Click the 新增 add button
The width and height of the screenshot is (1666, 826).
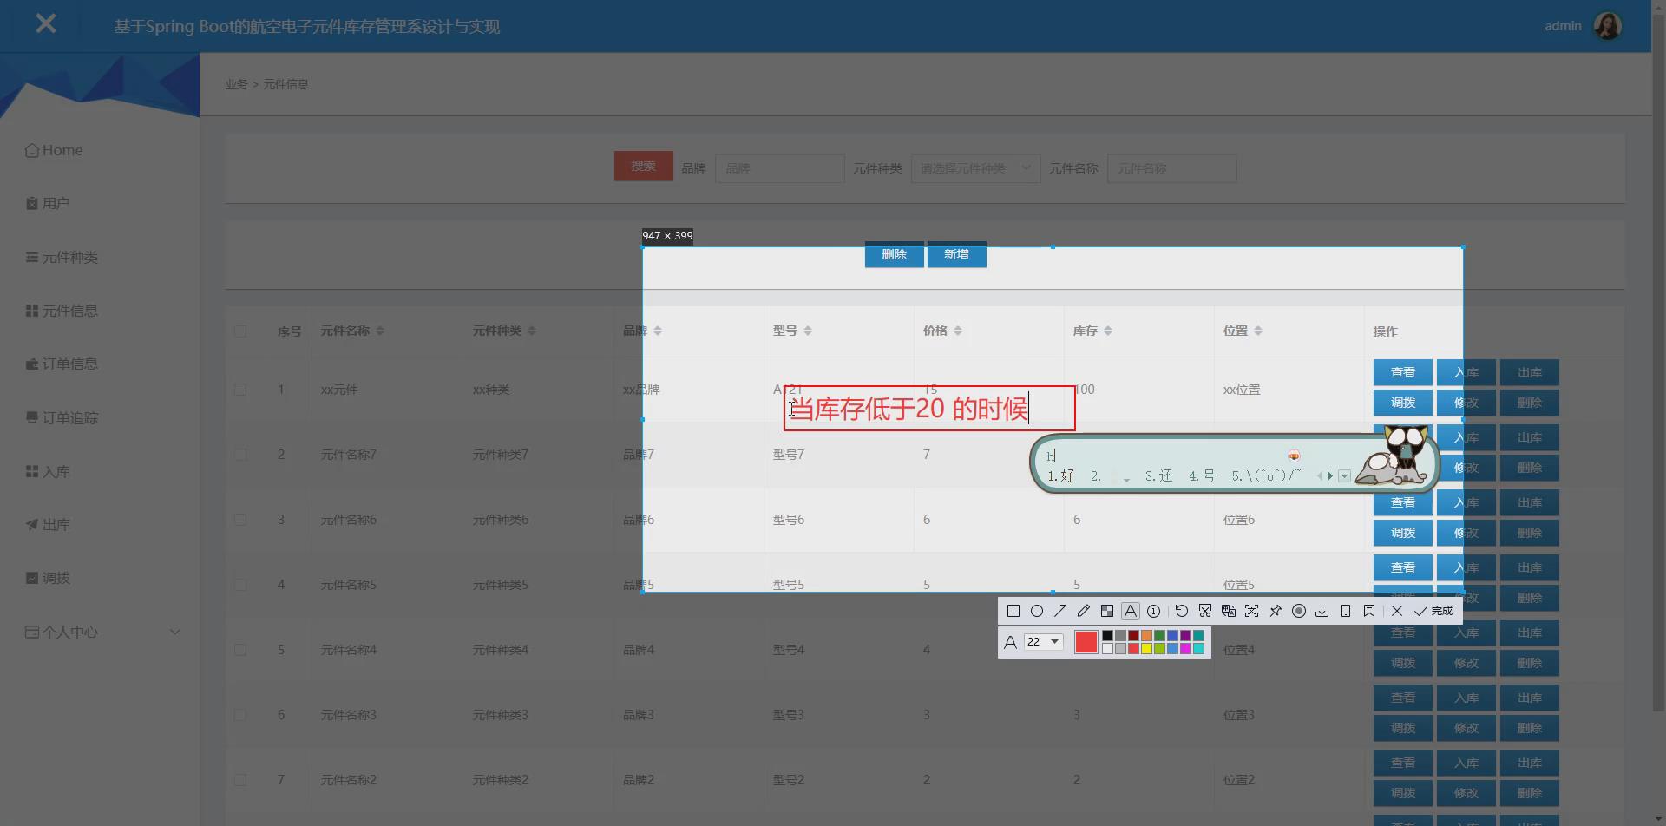click(955, 254)
